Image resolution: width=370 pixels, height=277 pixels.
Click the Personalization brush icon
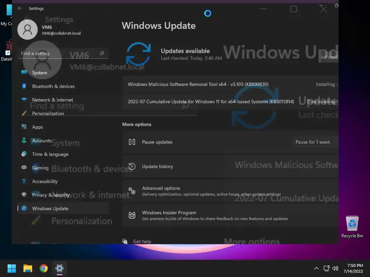point(24,113)
